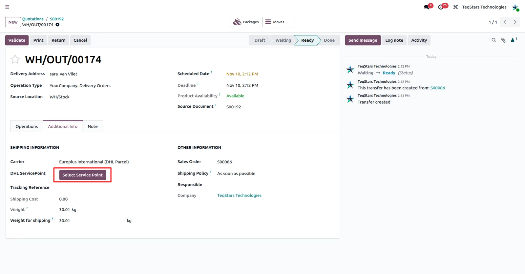This screenshot has width=525, height=274.
Task: Open S00086 link in chatter message
Action: pos(438,88)
